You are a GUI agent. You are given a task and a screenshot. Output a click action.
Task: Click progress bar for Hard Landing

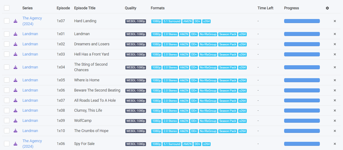[x=302, y=21]
